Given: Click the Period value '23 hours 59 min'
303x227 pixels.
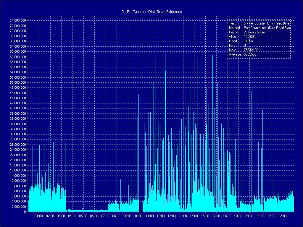Looking at the screenshot, I should coord(255,32).
